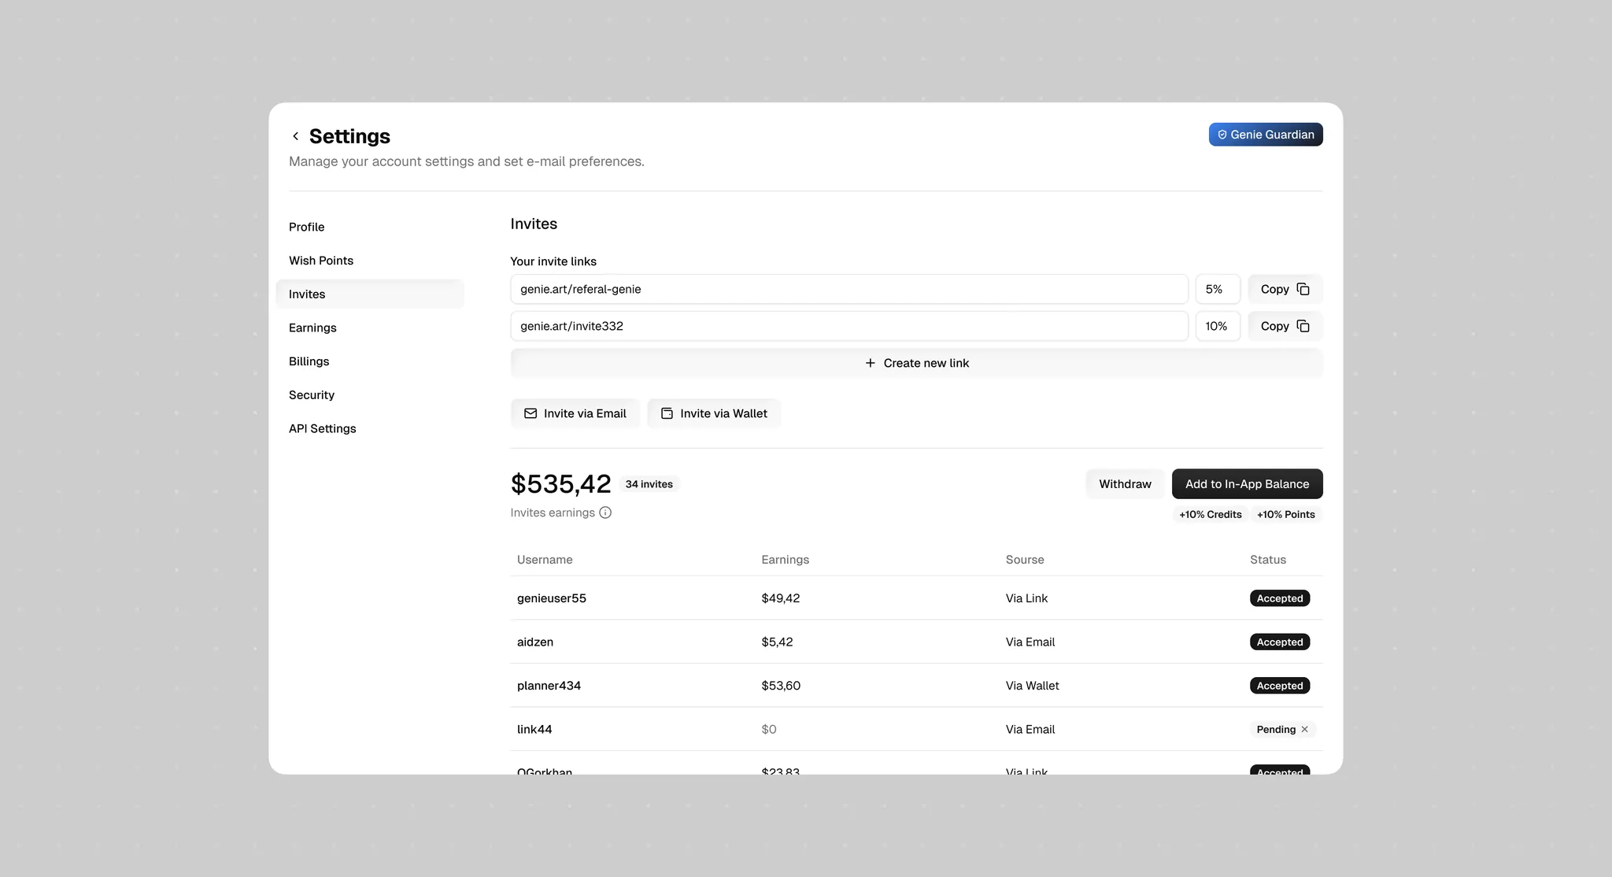Click the Sourse column header
This screenshot has height=877, width=1612.
coord(1025,560)
